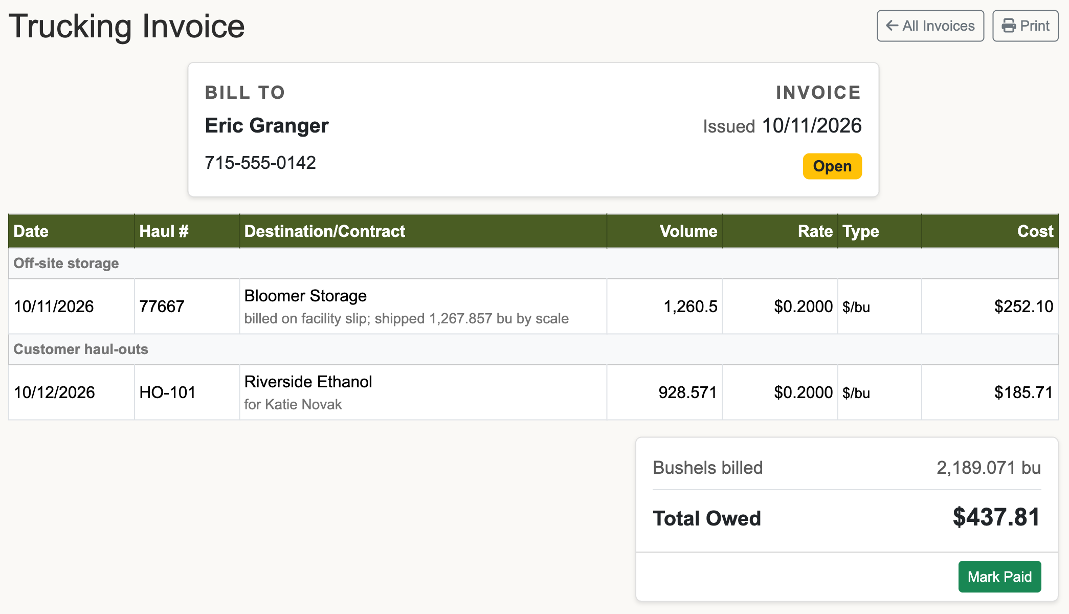Click the Trucking Invoice page heading
Image resolution: width=1069 pixels, height=614 pixels.
tap(127, 27)
